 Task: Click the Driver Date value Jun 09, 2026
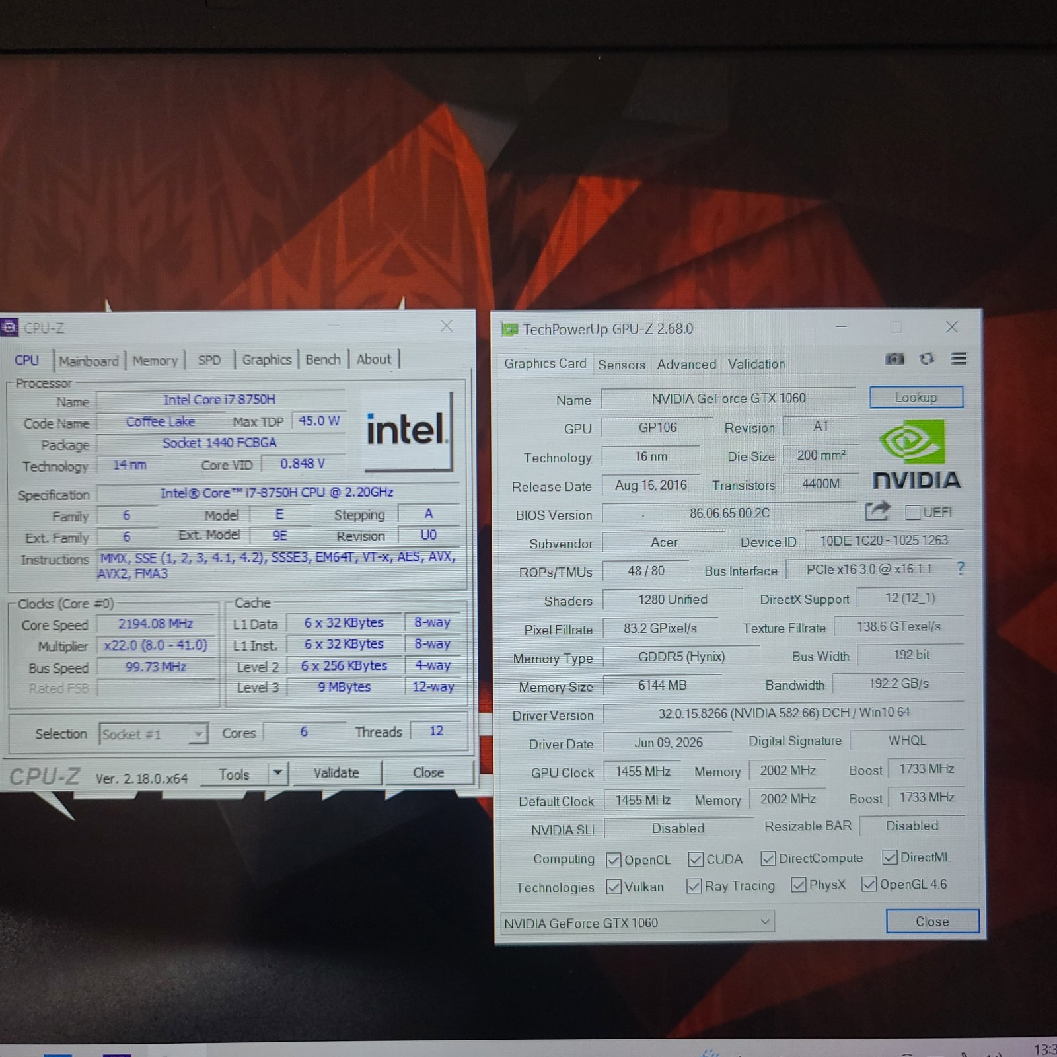click(x=669, y=743)
